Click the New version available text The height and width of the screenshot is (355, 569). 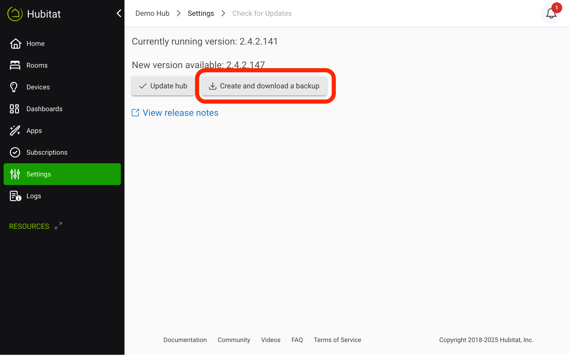point(198,65)
